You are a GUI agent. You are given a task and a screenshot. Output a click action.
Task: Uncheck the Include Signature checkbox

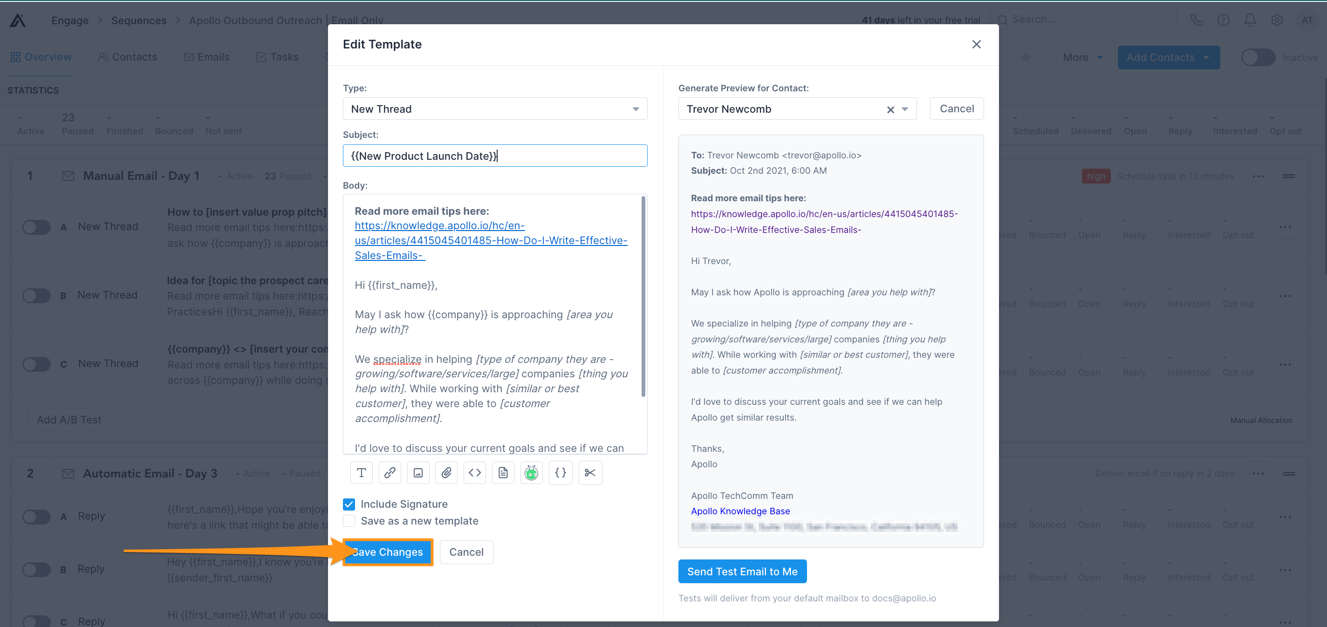pyautogui.click(x=349, y=504)
